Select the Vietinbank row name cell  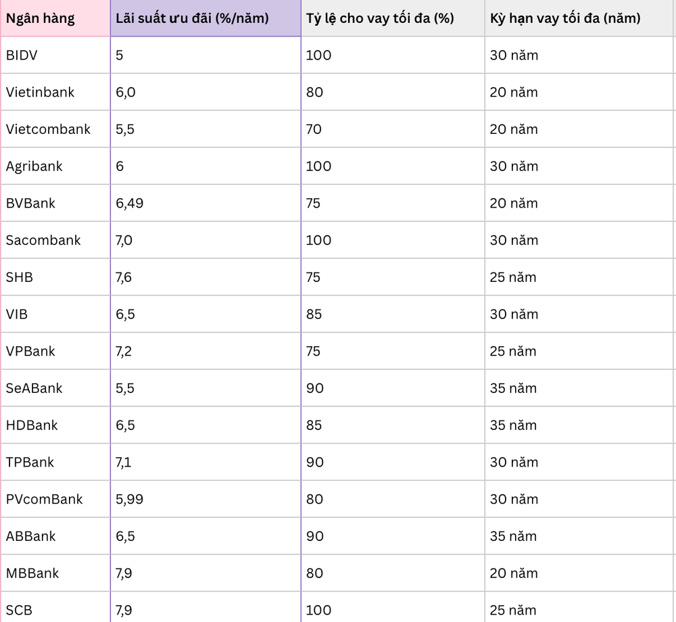[x=40, y=92]
